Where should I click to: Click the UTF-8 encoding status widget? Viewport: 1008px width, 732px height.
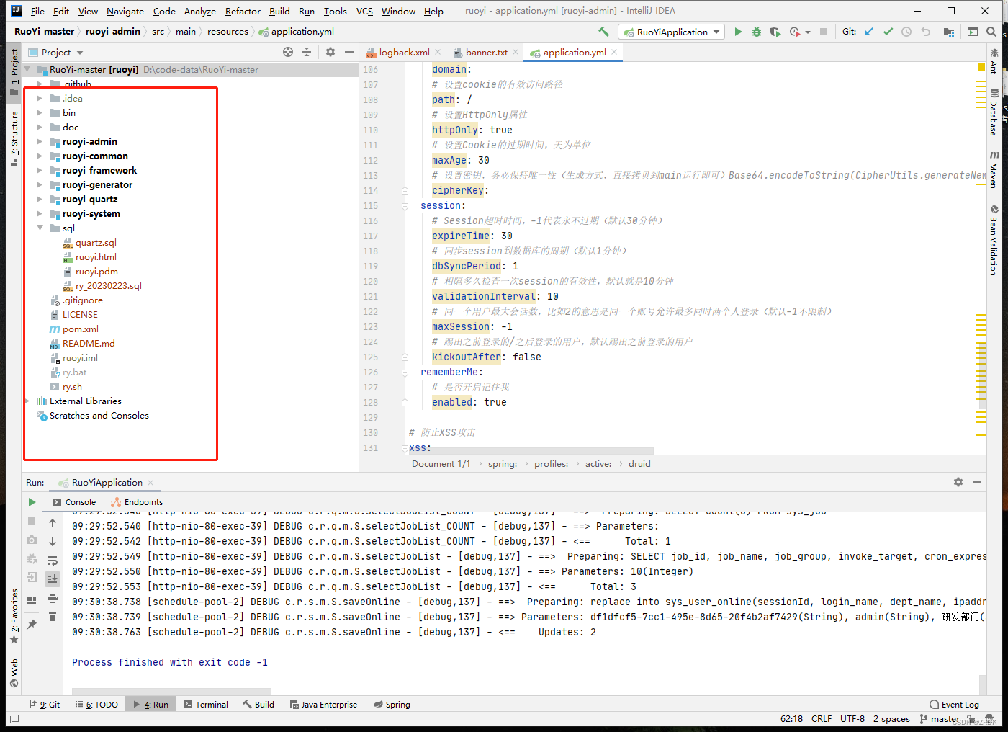pos(852,718)
